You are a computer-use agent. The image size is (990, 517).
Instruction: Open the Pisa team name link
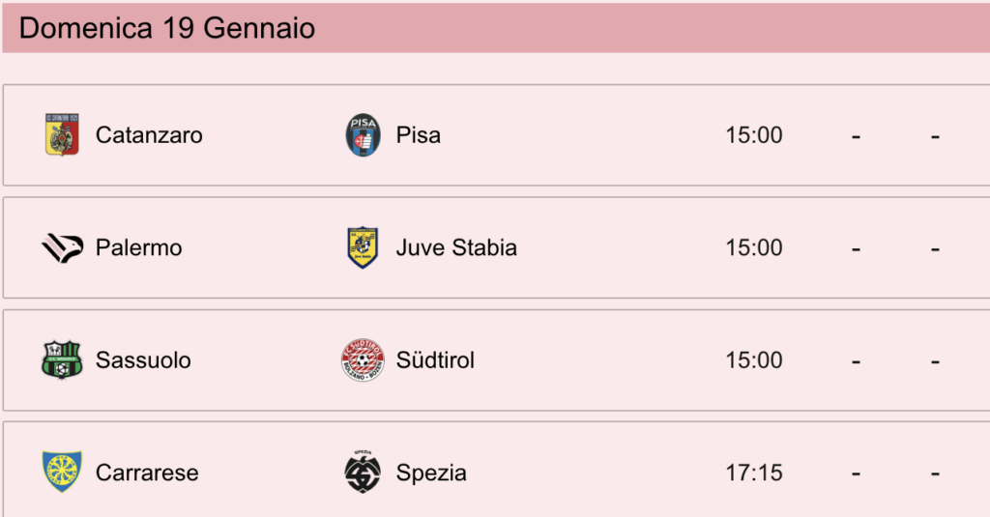(x=419, y=135)
